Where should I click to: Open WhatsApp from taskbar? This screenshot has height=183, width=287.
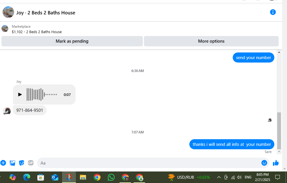(111, 177)
